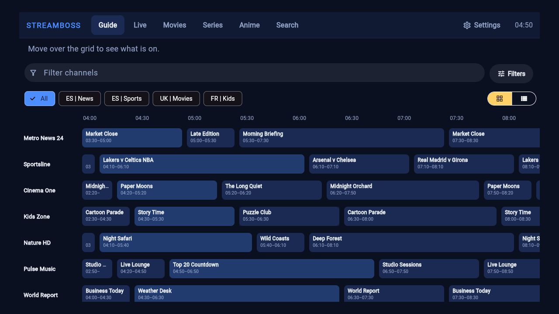Open Arsenal v Chelsea program
This screenshot has width=559, height=314.
pyautogui.click(x=359, y=164)
